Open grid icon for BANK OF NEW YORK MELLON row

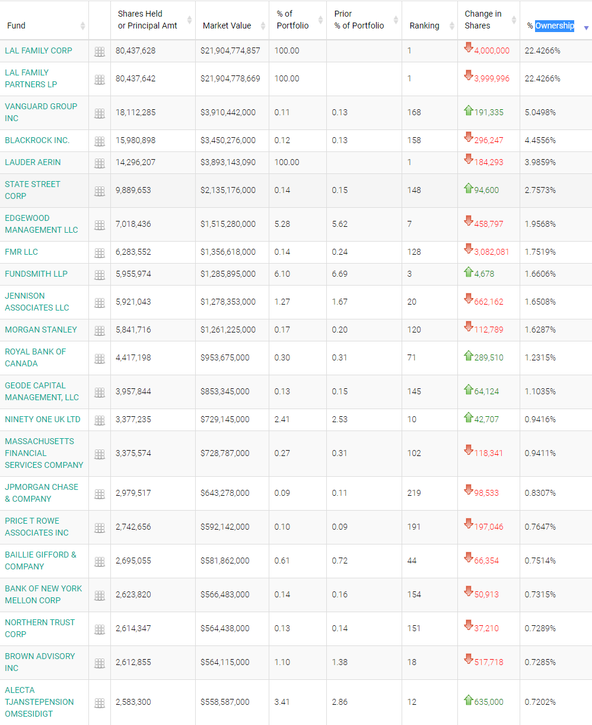100,596
